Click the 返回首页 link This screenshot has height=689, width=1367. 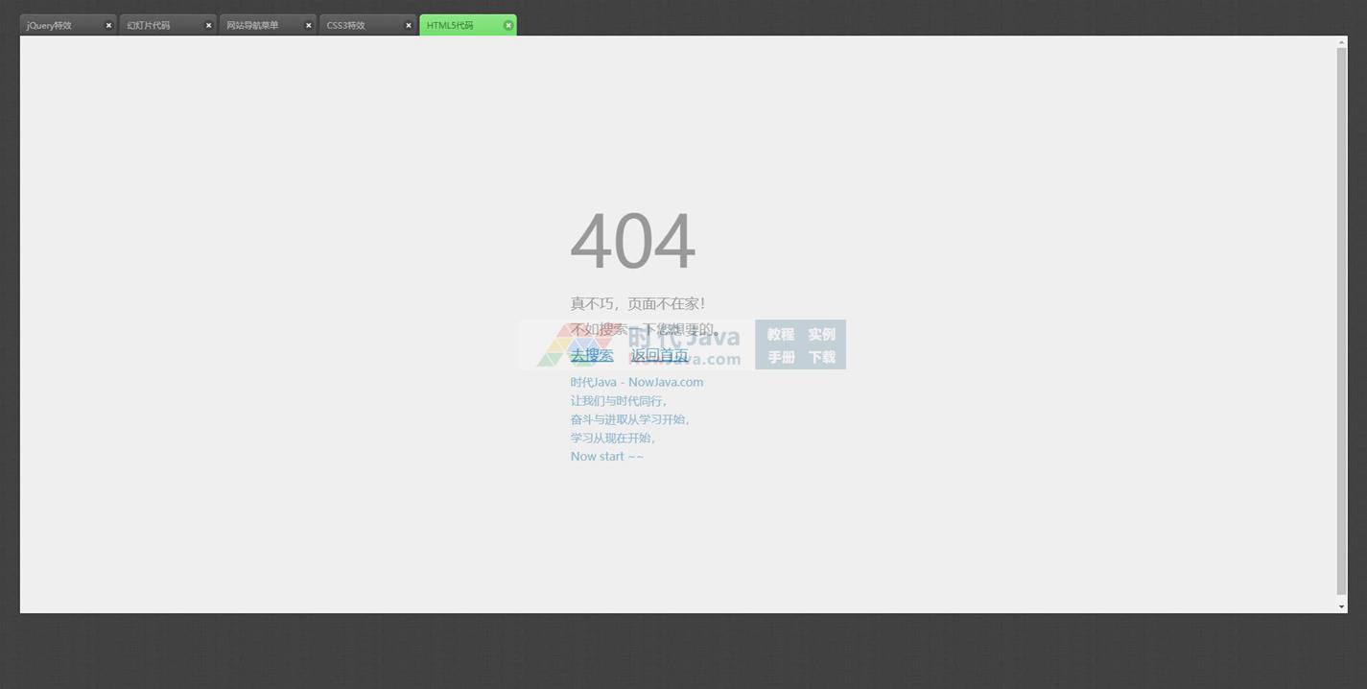(659, 355)
